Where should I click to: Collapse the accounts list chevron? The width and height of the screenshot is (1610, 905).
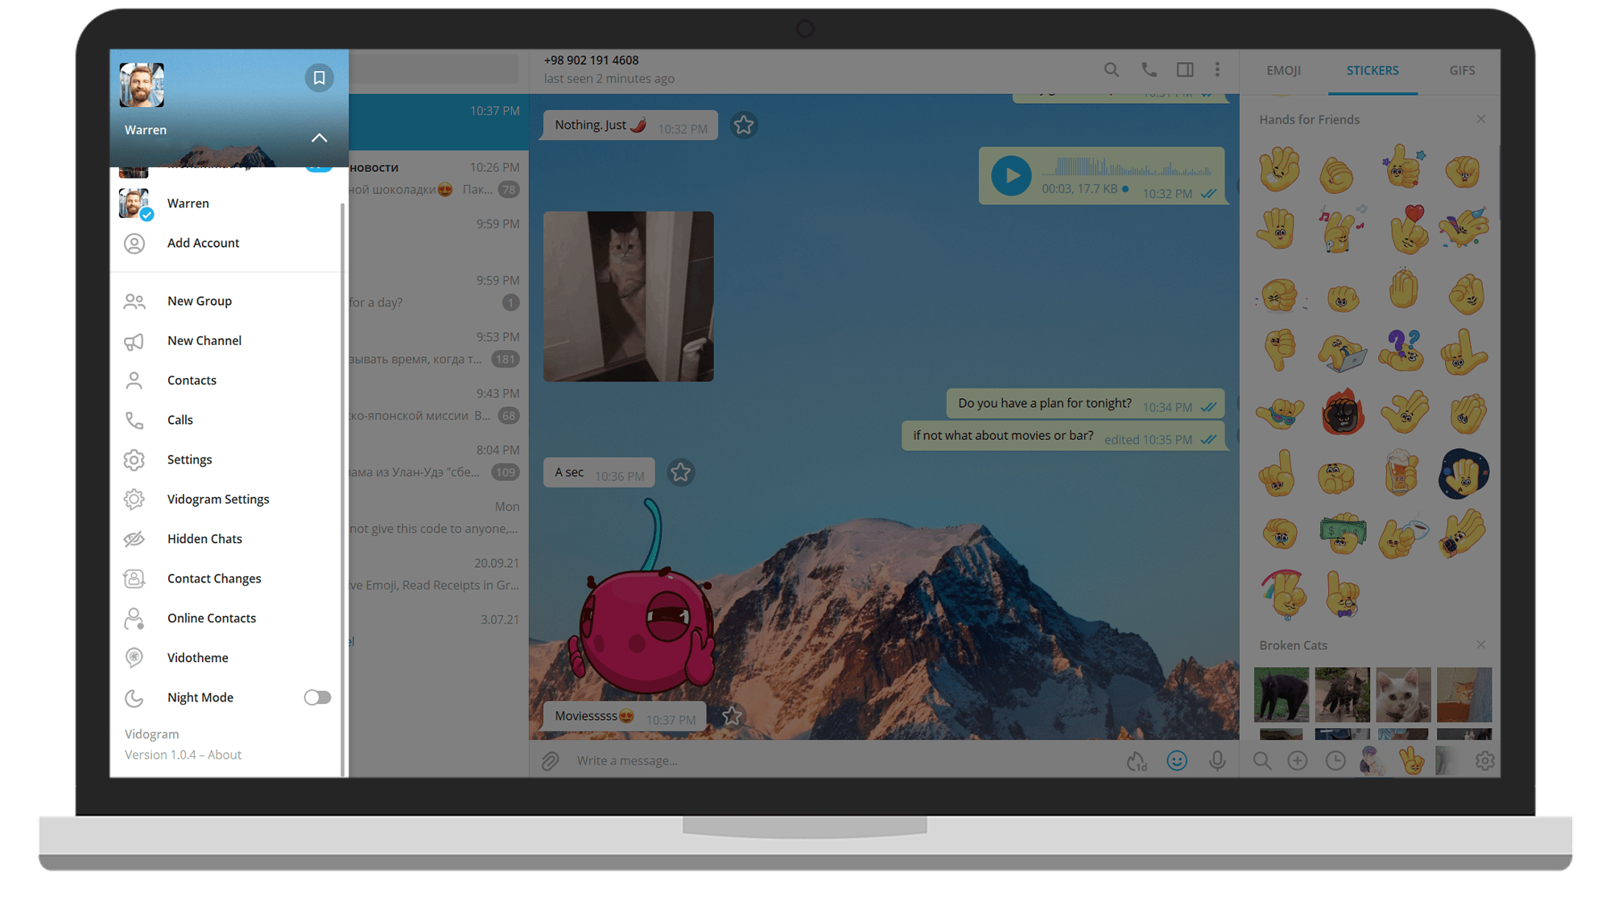point(319,138)
